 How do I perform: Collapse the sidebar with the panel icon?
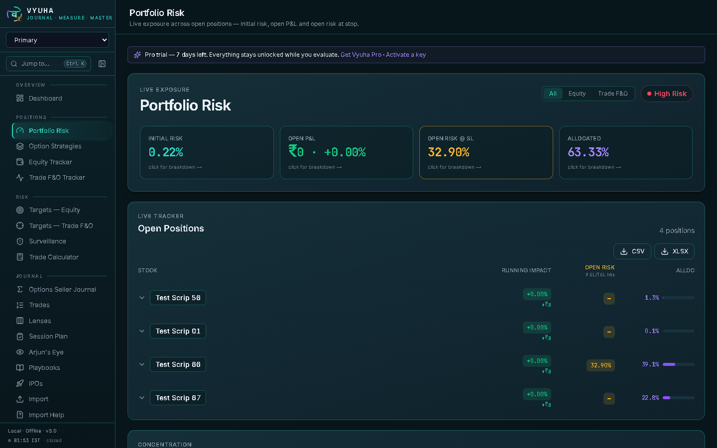pyautogui.click(x=102, y=64)
